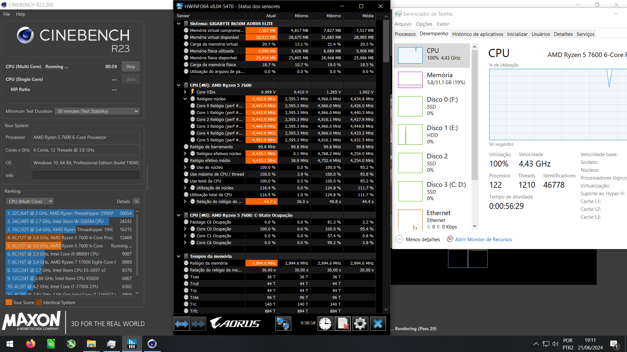Click HWiNFO vertical scrollbar down arrow
627x352 pixels.
(x=386, y=309)
